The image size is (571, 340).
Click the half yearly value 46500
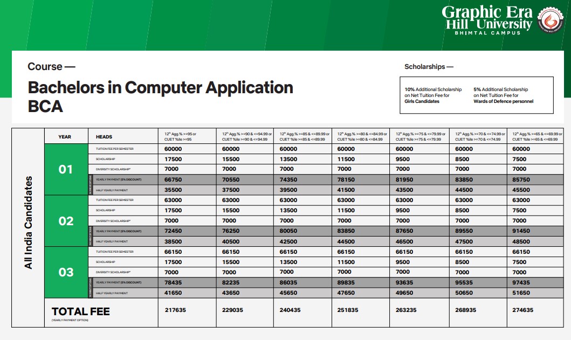404,241
